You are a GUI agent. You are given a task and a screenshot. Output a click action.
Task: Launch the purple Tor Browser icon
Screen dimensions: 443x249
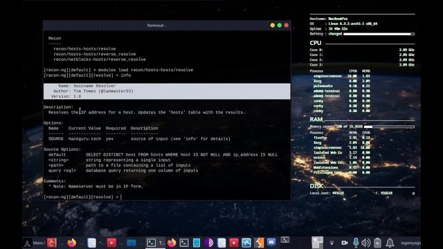[x=209, y=243]
